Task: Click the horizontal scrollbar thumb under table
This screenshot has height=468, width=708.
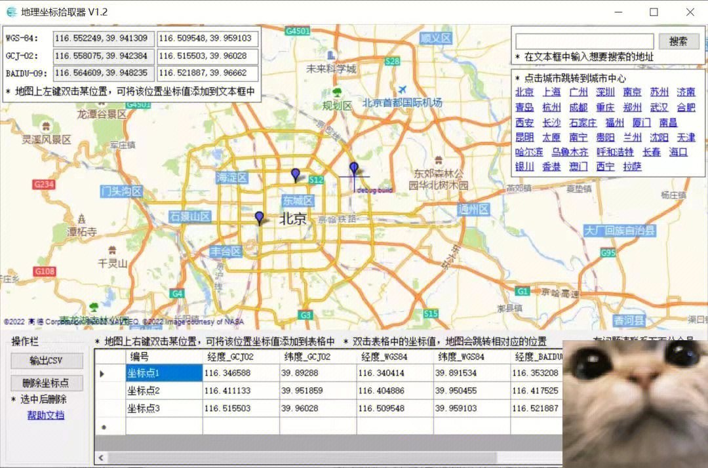Action: 302,458
